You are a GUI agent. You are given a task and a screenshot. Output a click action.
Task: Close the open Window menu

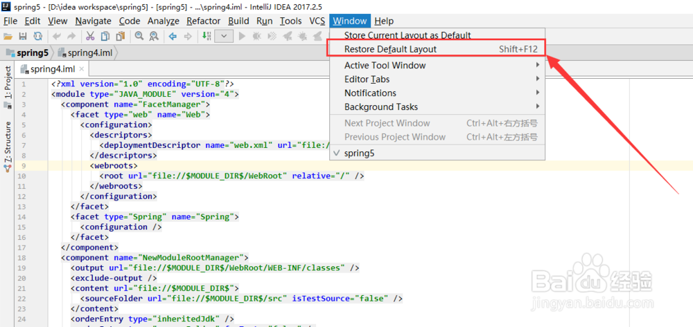coord(350,21)
